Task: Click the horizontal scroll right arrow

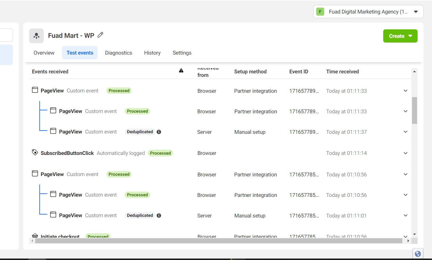Action: point(408,241)
